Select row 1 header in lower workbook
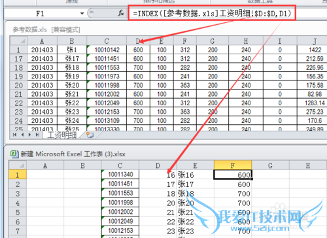Image resolution: width=327 pixels, height=238 pixels. (18, 175)
